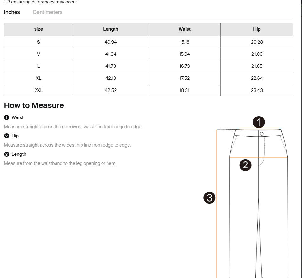
Task: Click the number 3 bullet next to Length
Action: point(7,154)
